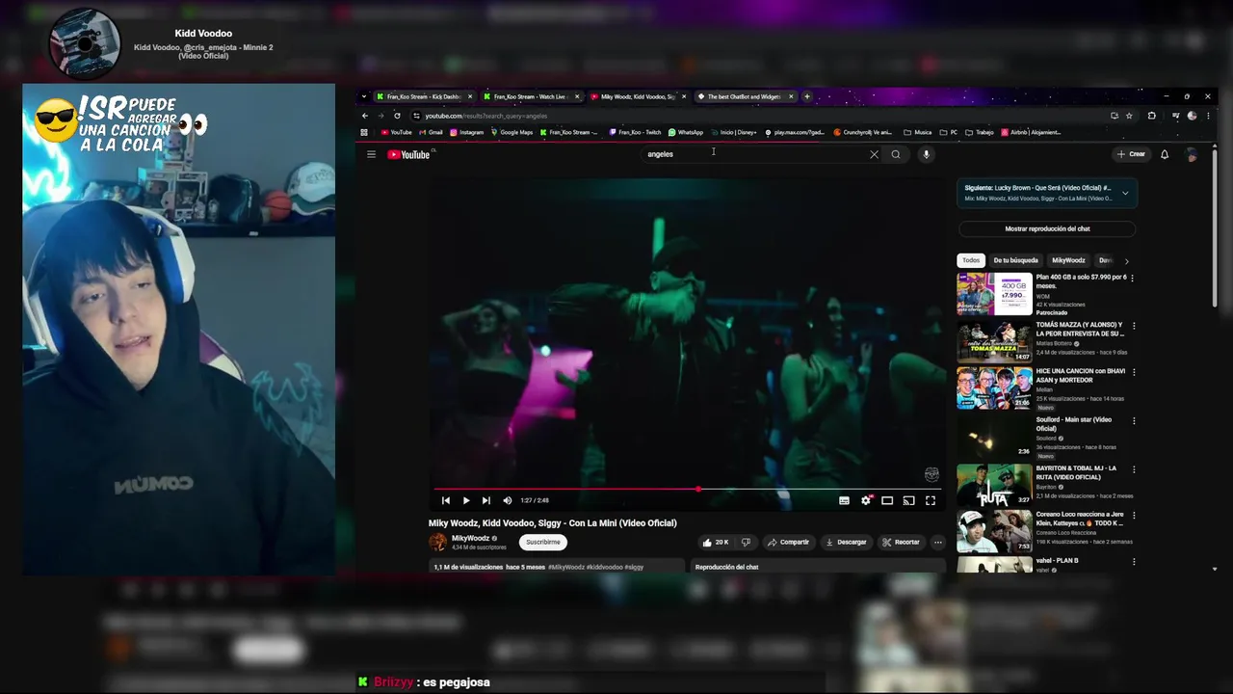The height and width of the screenshot is (694, 1233).
Task: Go to the YouTube home logo
Action: click(x=408, y=154)
